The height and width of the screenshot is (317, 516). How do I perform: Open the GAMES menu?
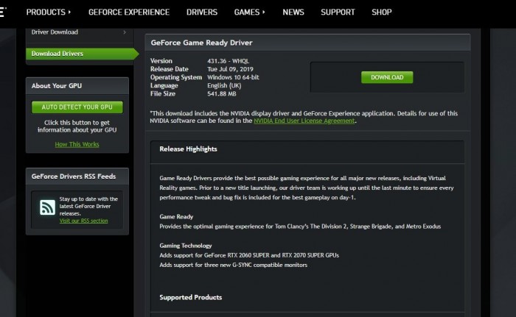247,13
